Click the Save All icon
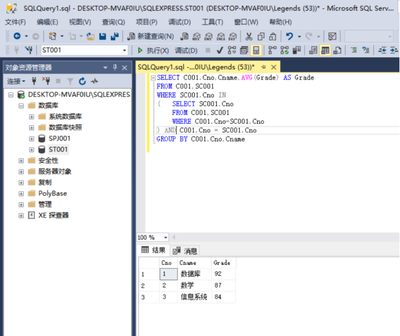 [114, 36]
